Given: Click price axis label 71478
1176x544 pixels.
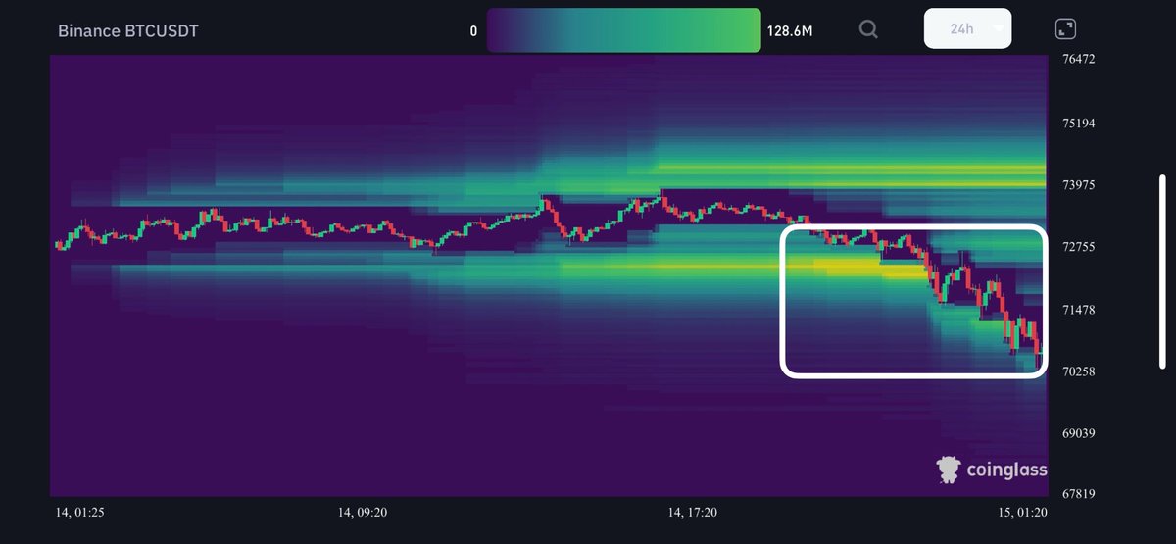Looking at the screenshot, I should click(1078, 309).
